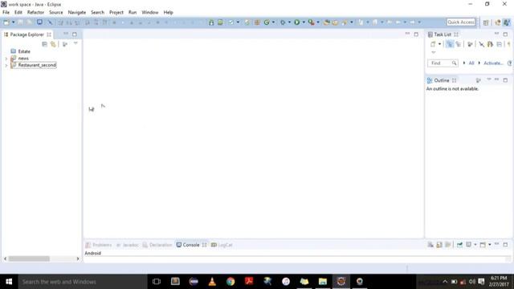514x289 pixels.
Task: Open the Refactor menu
Action: [35, 13]
